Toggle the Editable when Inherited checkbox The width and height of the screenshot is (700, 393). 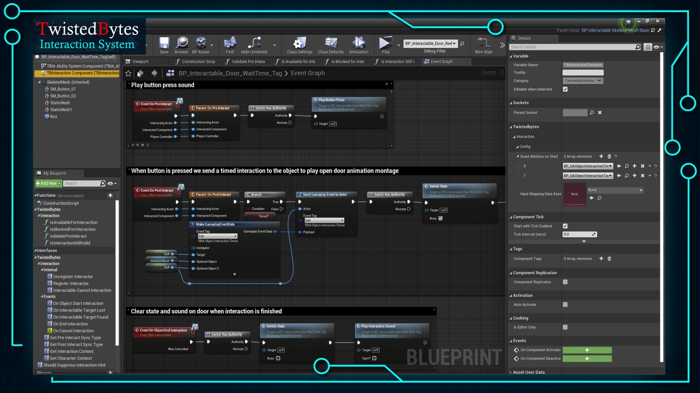point(565,89)
